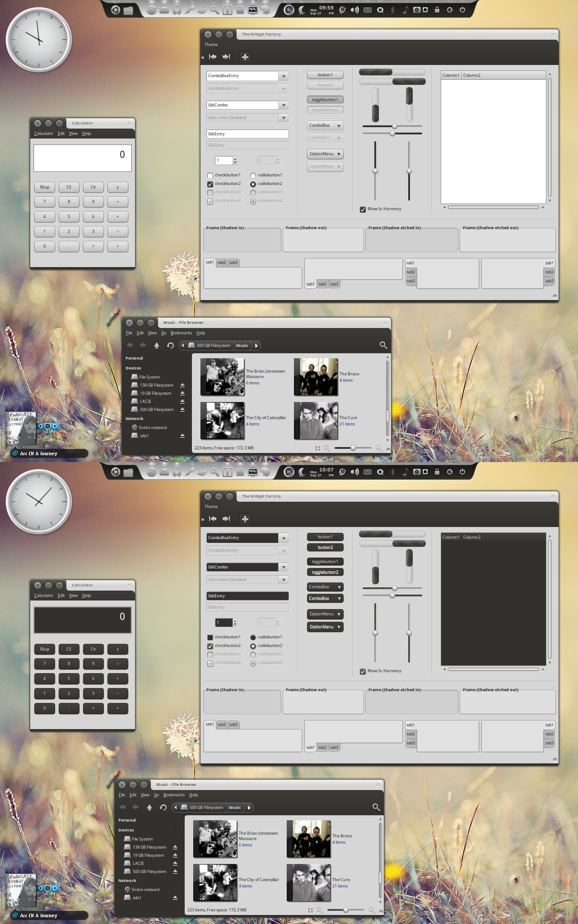Tick checkbutton1 in the lower dark Widget Factory

[210, 638]
